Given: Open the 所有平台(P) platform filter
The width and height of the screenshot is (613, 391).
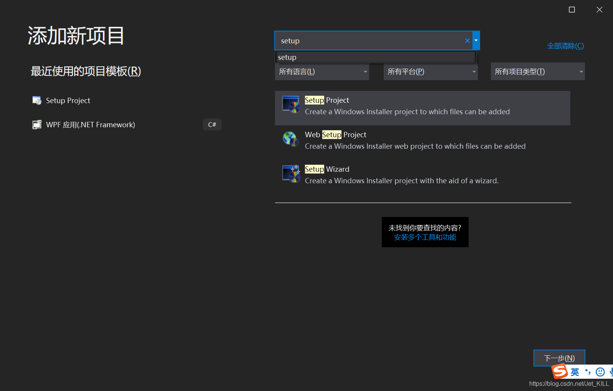Looking at the screenshot, I should tap(431, 72).
